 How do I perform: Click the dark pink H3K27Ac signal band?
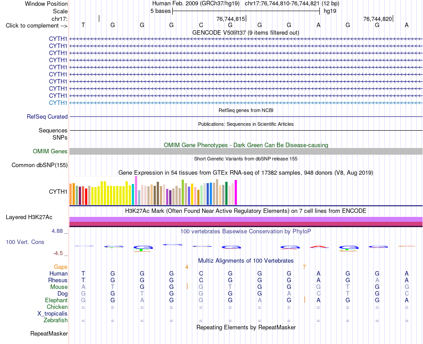246,224
